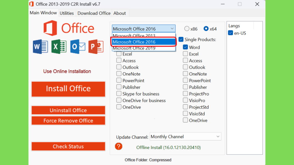
Task: Check the left-column Excel above Access
Action: tap(119, 54)
